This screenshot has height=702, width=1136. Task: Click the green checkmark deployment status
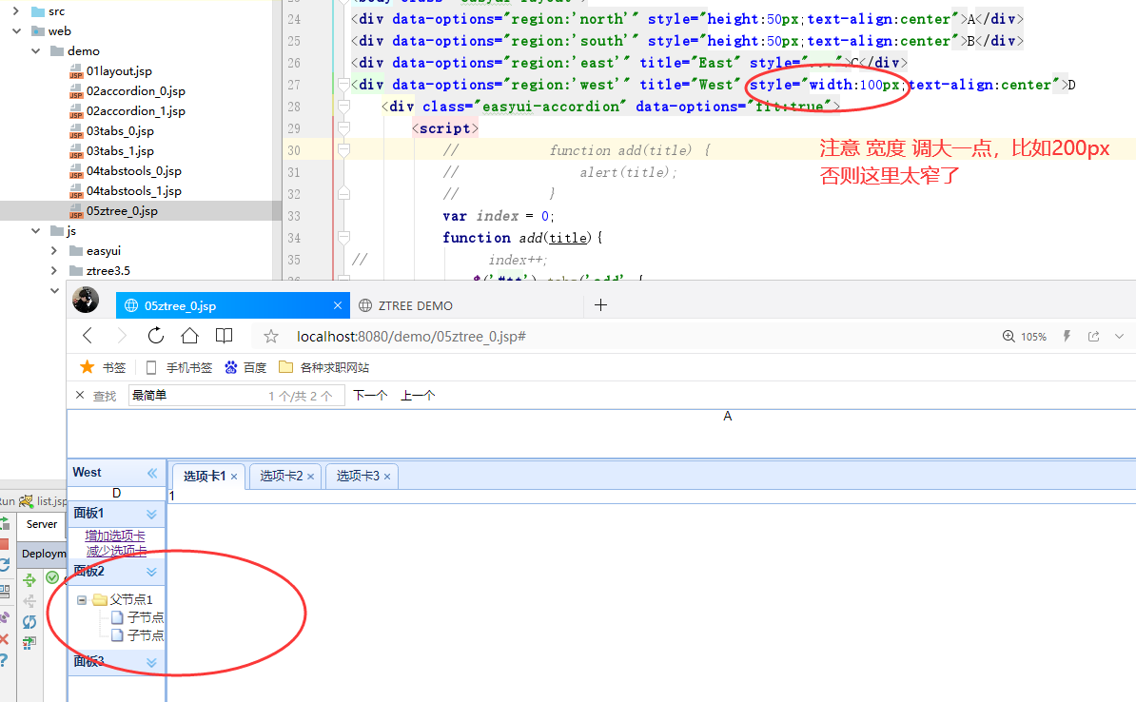point(52,577)
